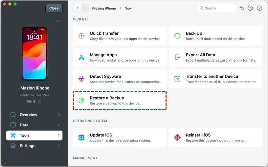Expand the Overview chevron
The image size is (268, 167).
pyautogui.click(x=59, y=115)
